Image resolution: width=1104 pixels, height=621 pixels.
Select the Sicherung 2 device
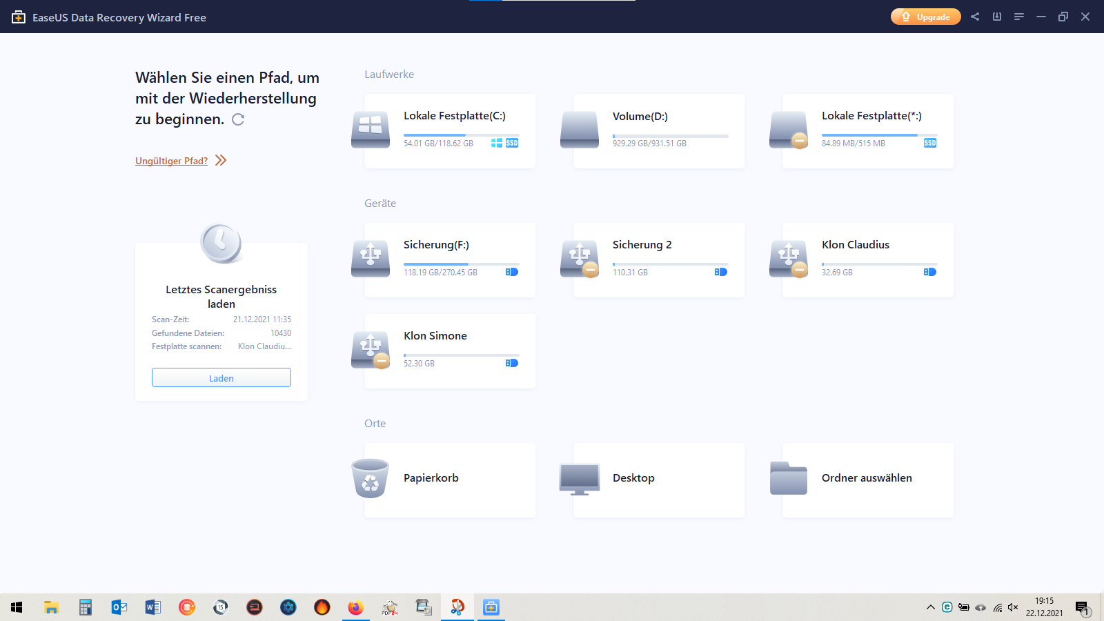[659, 260]
